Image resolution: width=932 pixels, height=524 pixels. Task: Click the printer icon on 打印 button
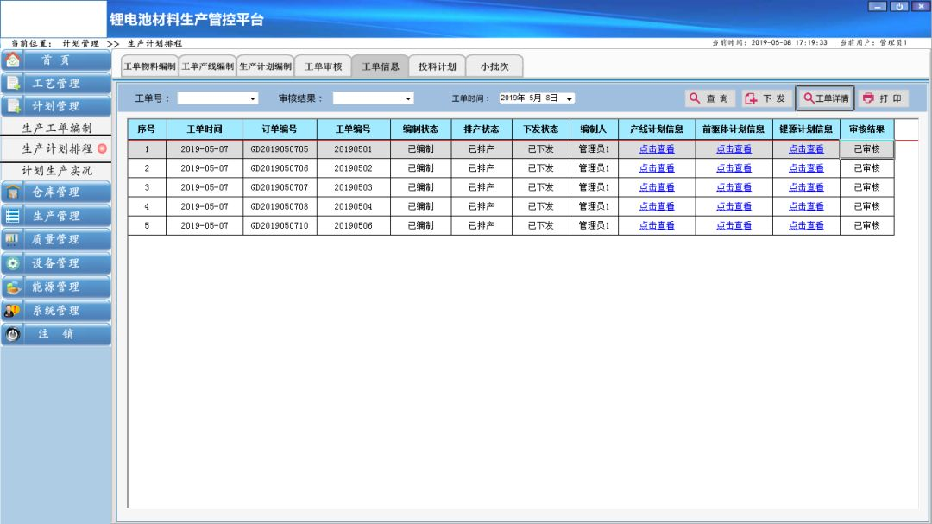click(868, 98)
